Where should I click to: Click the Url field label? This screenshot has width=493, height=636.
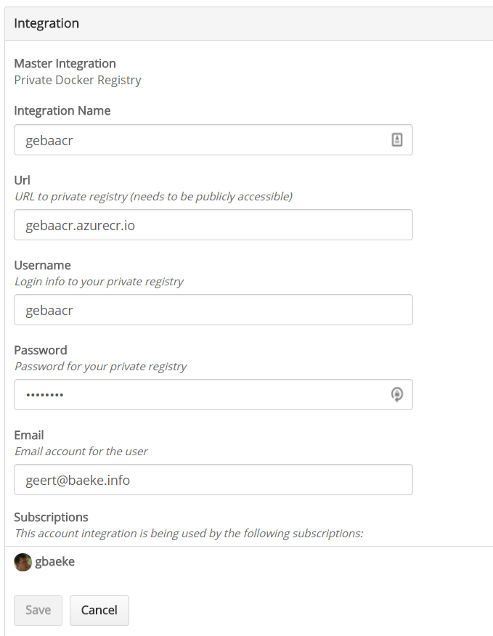click(x=22, y=180)
